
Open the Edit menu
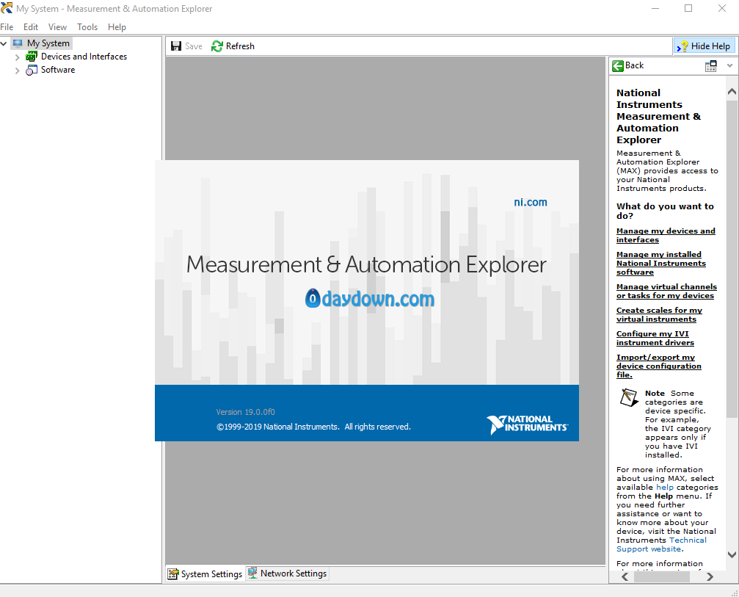click(x=31, y=27)
